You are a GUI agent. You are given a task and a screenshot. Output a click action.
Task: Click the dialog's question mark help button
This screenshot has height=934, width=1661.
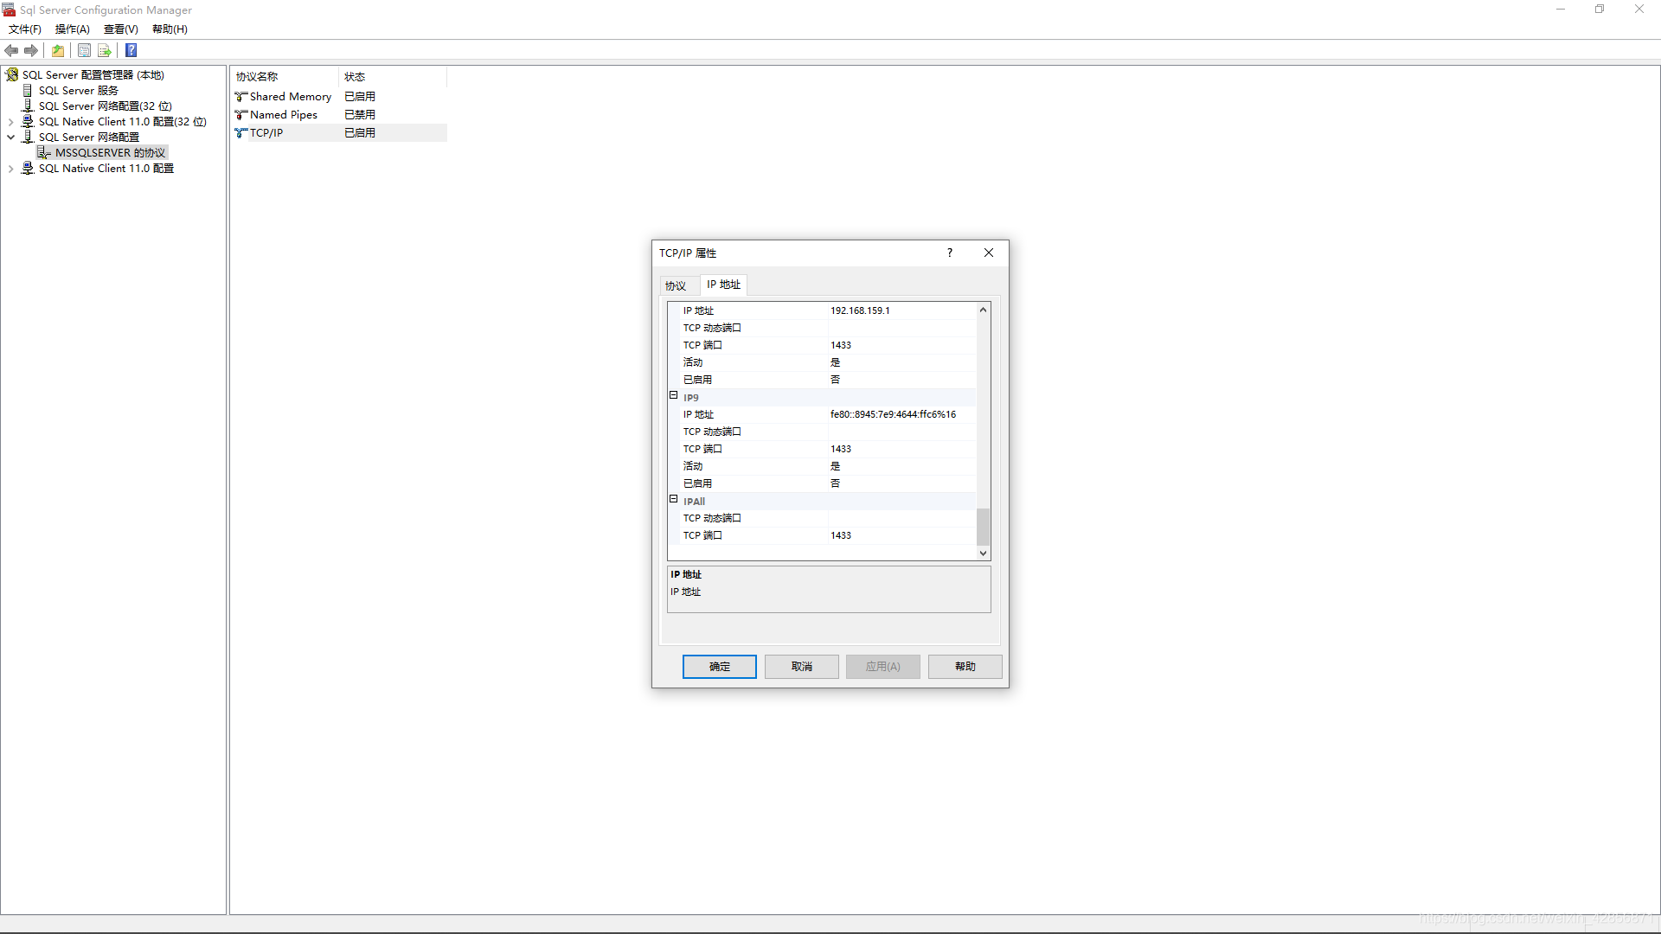click(949, 253)
